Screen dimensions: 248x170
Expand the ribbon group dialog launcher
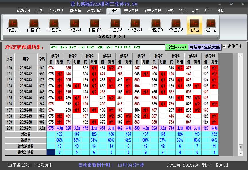[217, 37]
